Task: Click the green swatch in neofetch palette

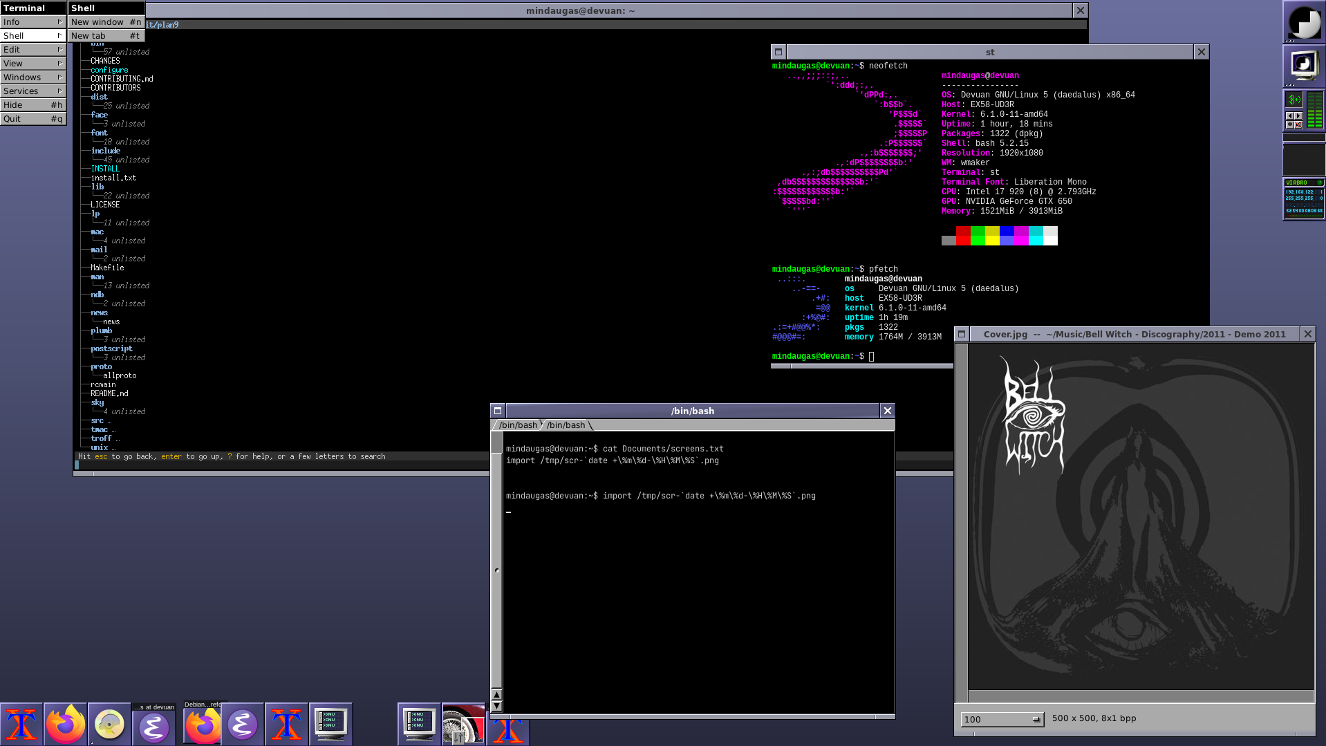Action: click(x=978, y=236)
